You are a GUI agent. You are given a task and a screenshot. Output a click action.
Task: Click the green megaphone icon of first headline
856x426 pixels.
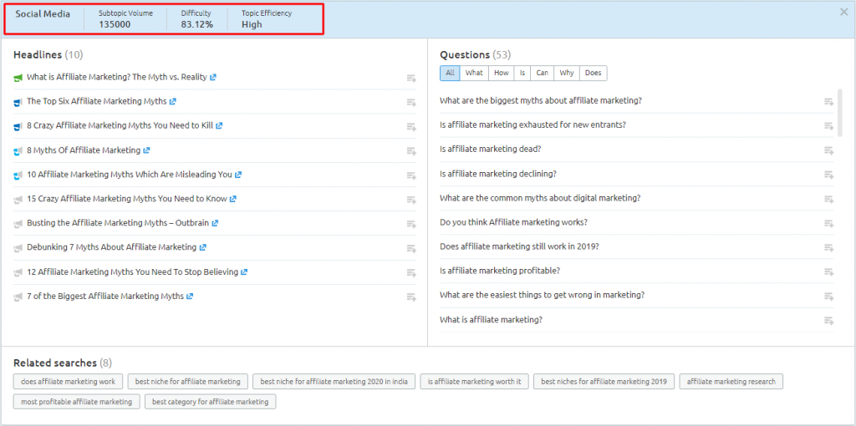click(18, 78)
